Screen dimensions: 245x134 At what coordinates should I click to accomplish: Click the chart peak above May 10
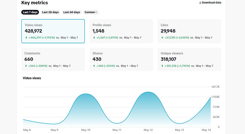click(86, 94)
